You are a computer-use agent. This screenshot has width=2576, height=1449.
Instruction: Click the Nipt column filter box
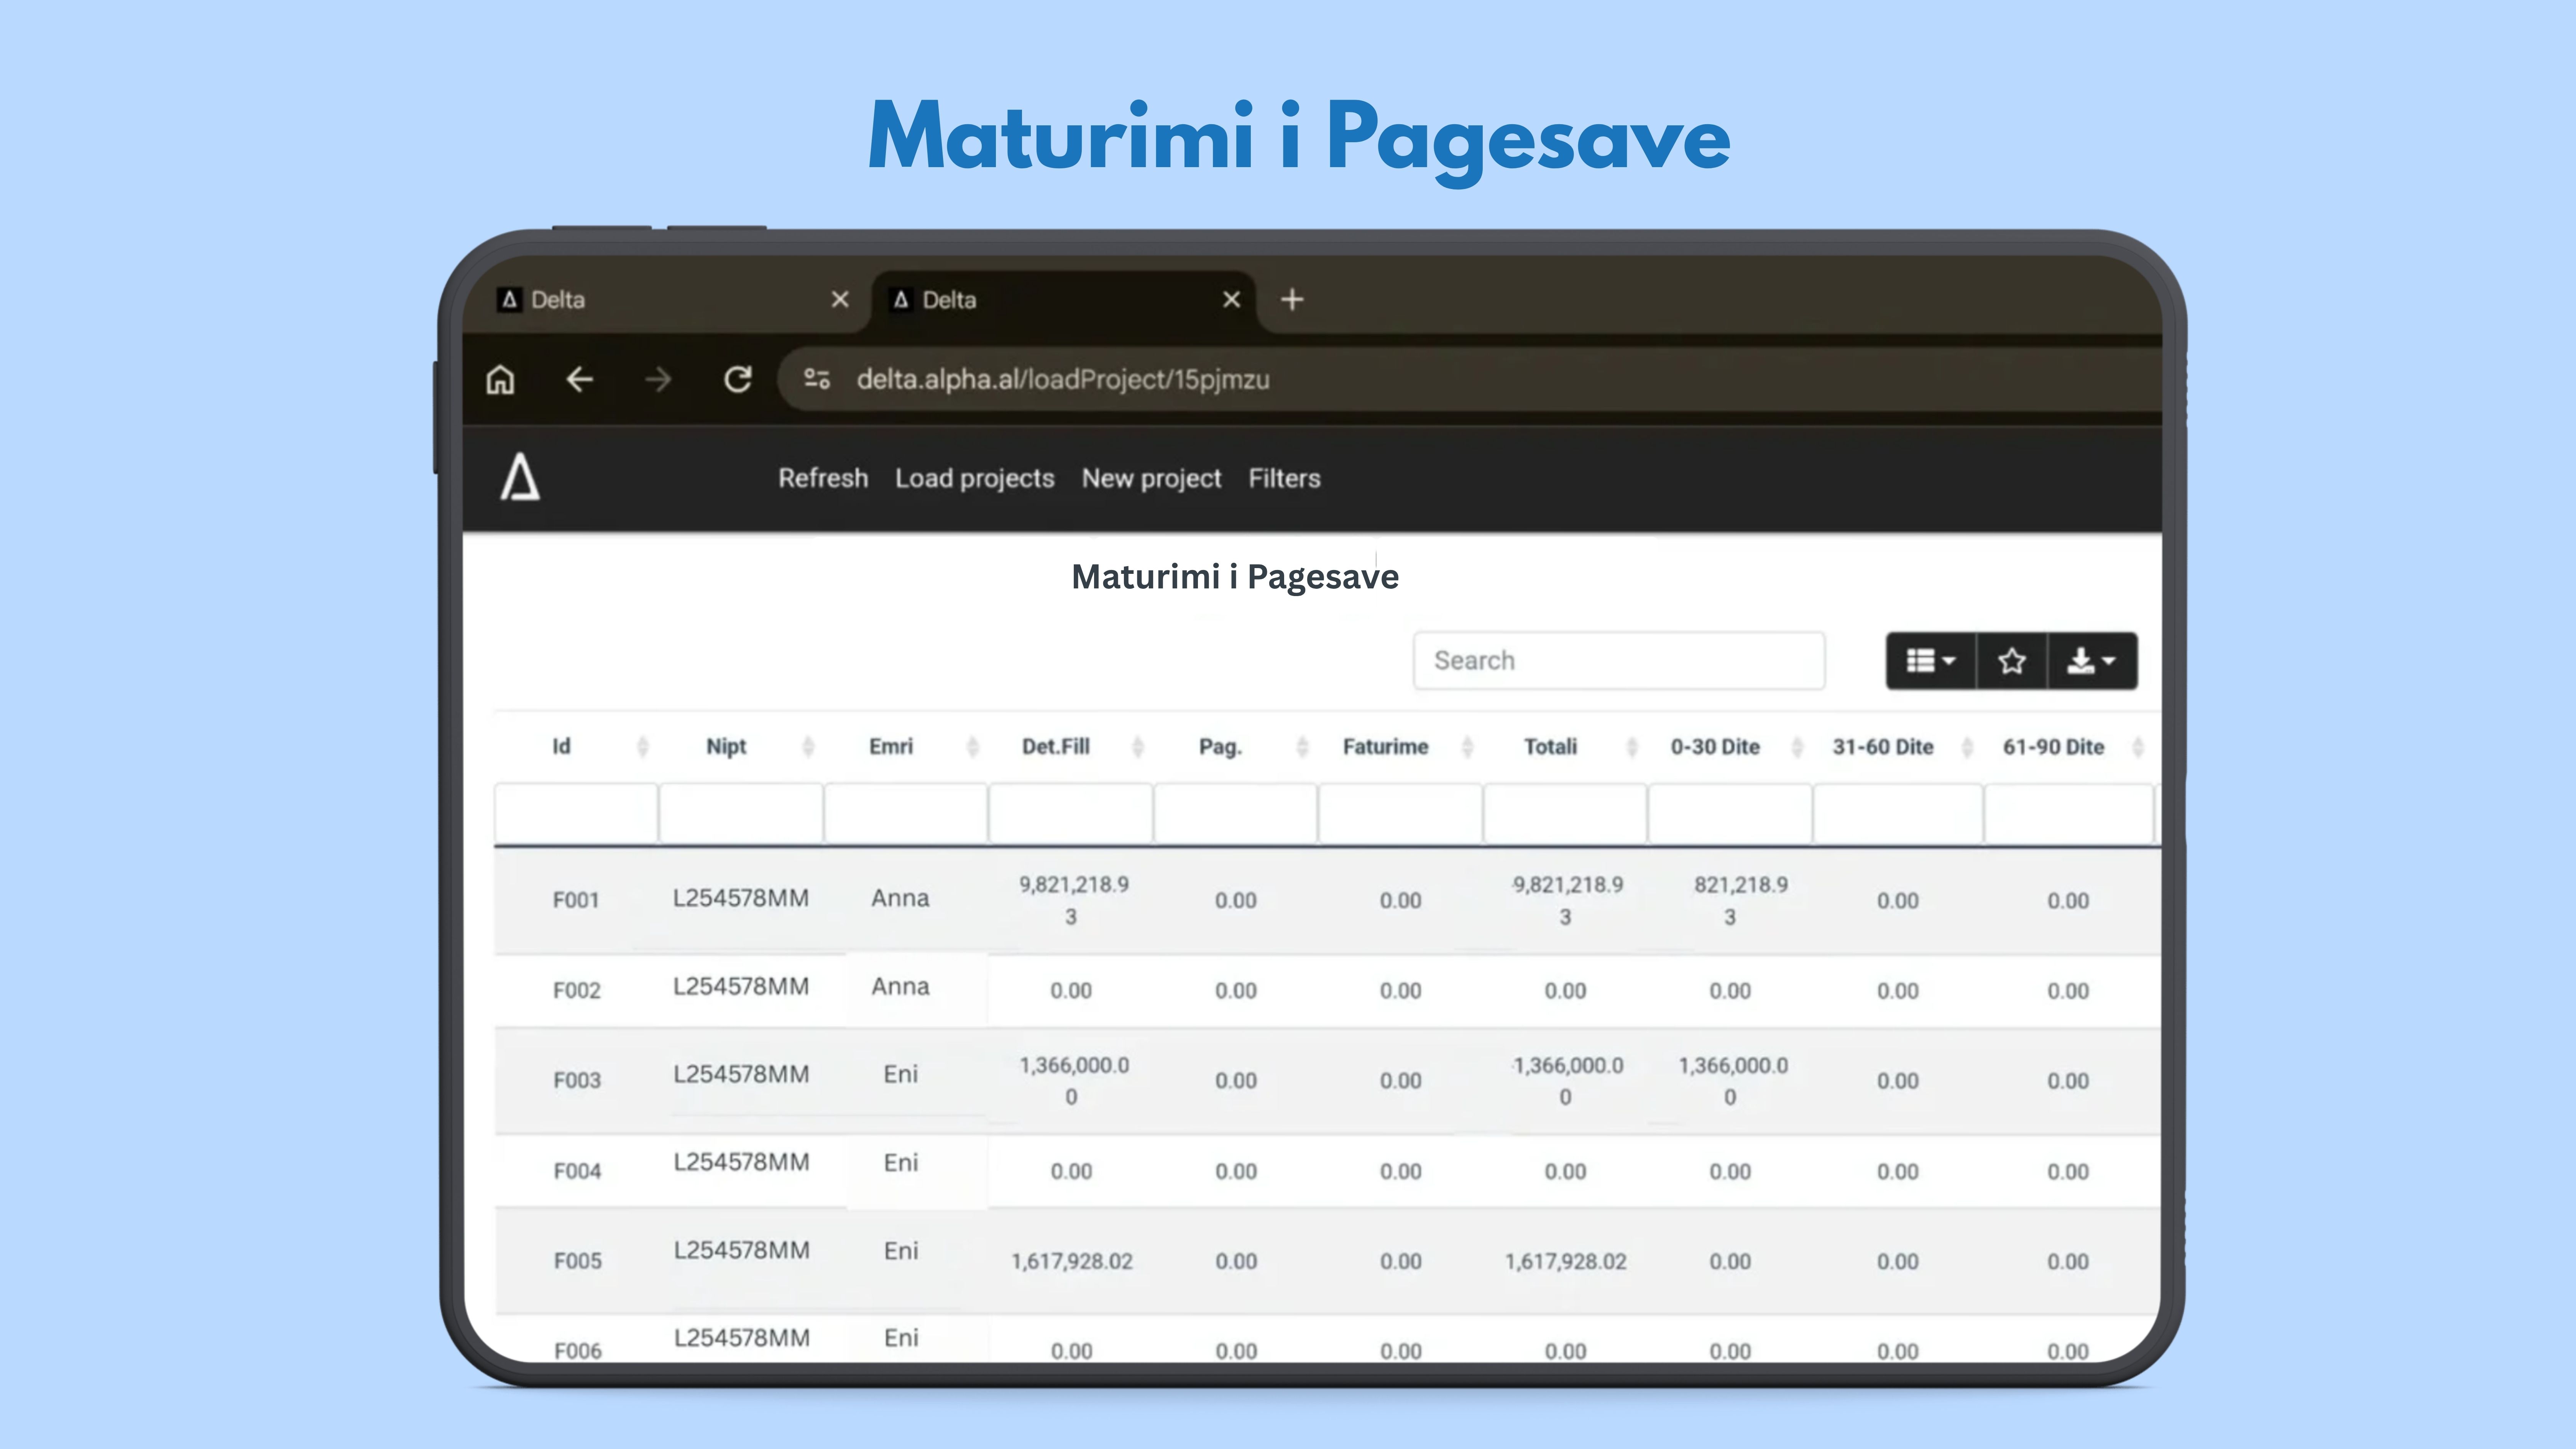coord(741,813)
